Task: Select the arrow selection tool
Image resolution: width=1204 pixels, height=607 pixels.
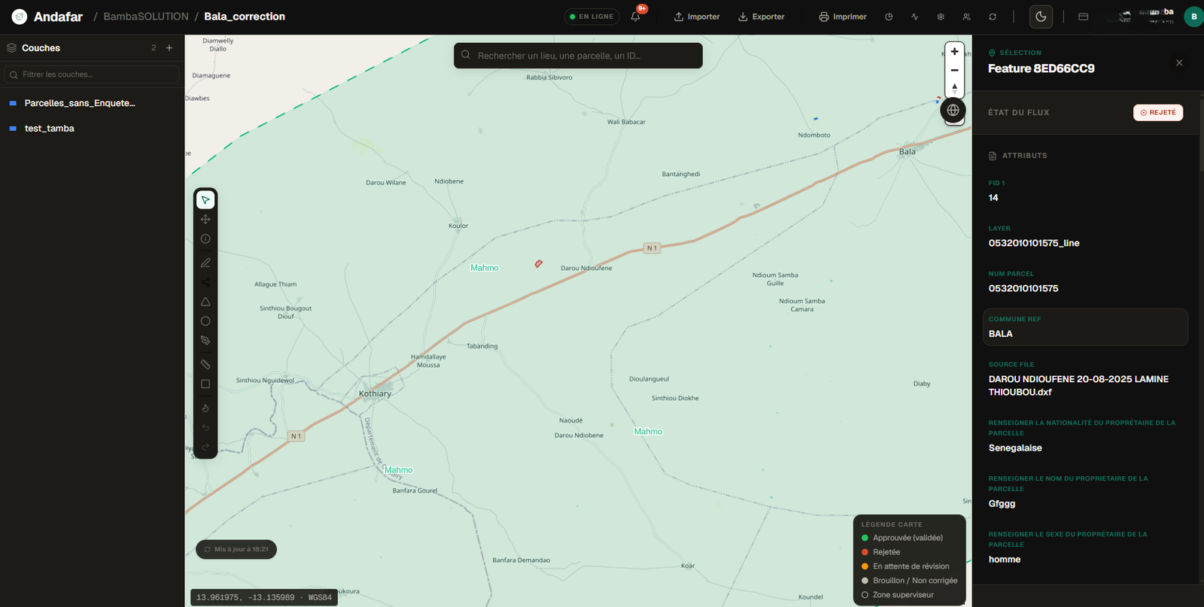Action: point(205,200)
